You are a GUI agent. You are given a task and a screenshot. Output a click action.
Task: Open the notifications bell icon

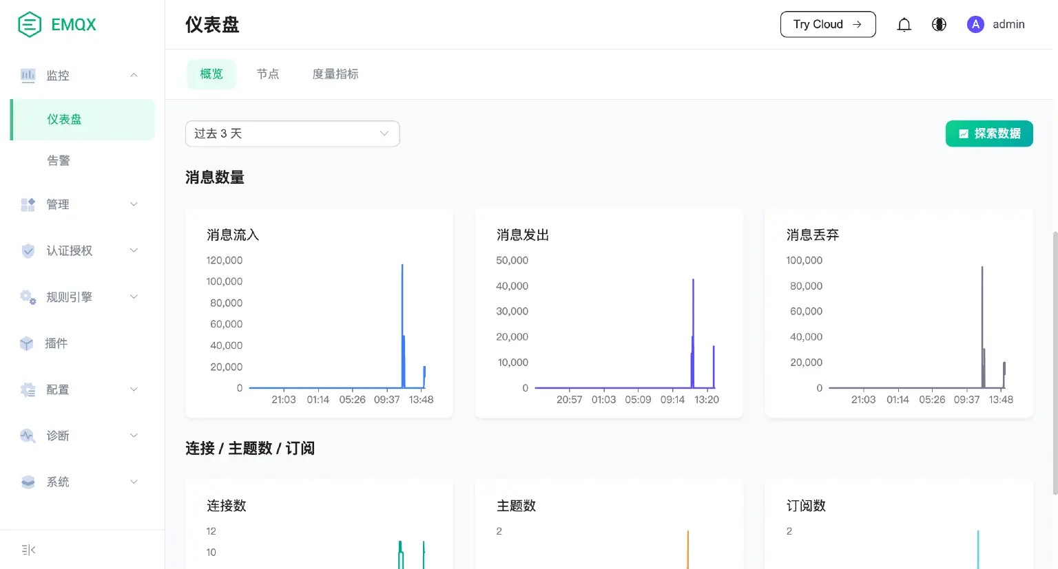904,25
